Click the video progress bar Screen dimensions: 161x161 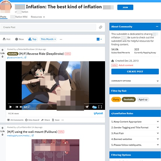tap(55, 104)
